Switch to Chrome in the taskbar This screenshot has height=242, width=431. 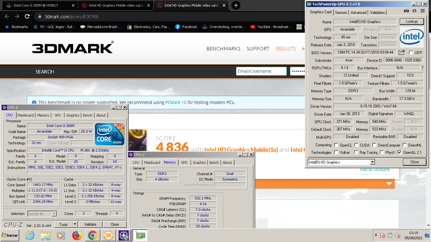(x=92, y=235)
